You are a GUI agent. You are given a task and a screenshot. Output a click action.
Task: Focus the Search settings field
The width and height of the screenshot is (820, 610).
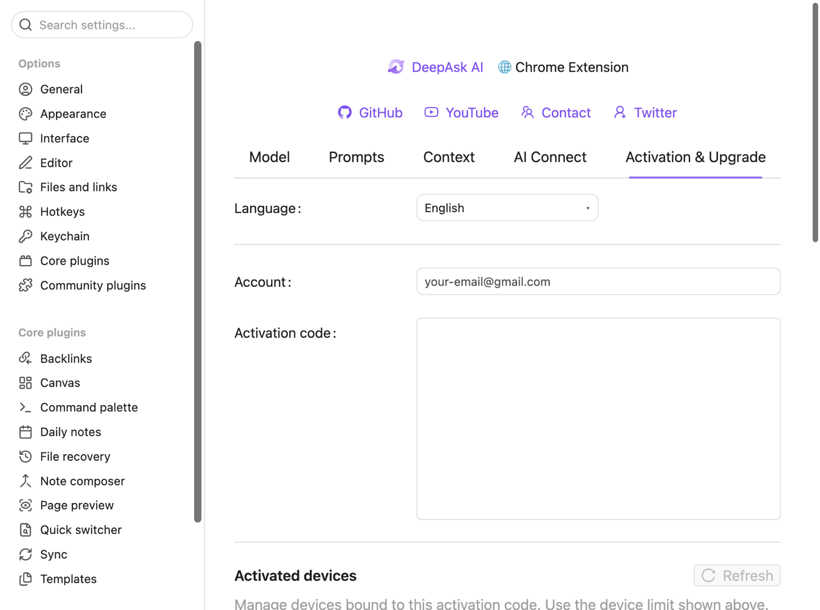click(102, 24)
